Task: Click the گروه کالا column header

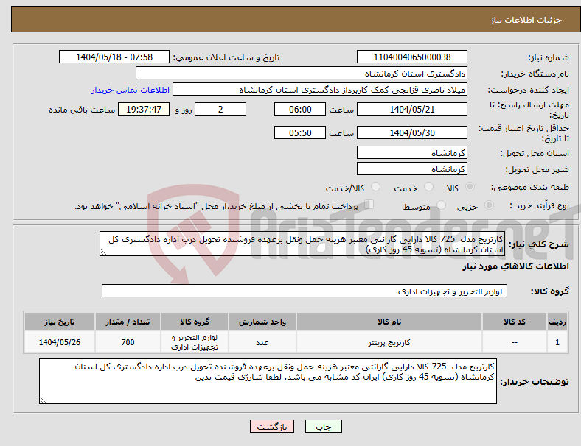Action: (195, 322)
